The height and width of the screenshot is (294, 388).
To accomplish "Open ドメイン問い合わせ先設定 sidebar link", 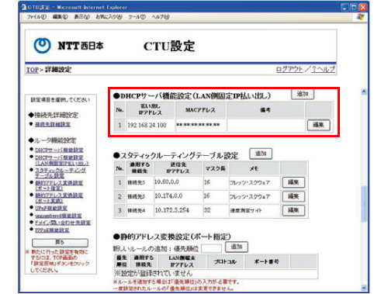I will (x=63, y=223).
